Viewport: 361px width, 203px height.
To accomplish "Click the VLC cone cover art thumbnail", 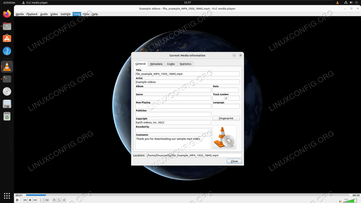I will pos(224,137).
